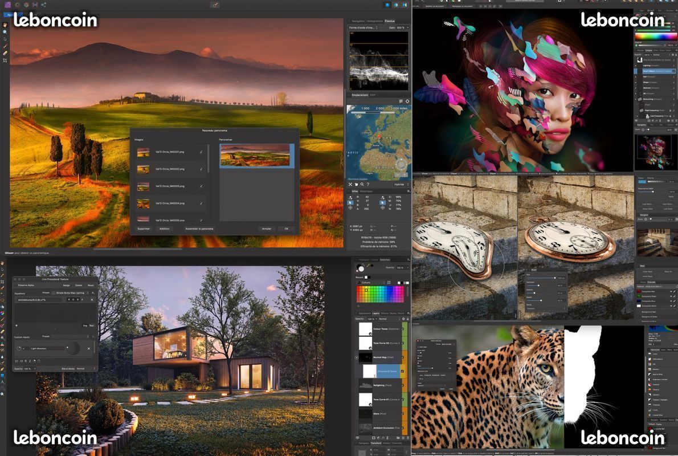Screen dimensions: 678x456
Task: Open the Effects tab in the house window
Action: tap(385, 313)
